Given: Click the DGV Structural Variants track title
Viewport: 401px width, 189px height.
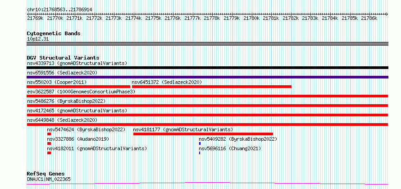Looking at the screenshot, I should pyautogui.click(x=63, y=58).
